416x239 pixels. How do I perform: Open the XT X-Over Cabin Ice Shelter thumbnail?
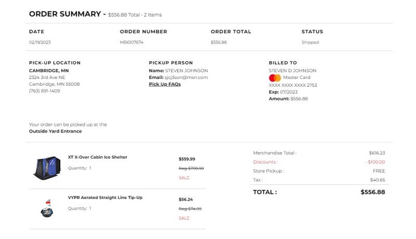click(x=47, y=168)
